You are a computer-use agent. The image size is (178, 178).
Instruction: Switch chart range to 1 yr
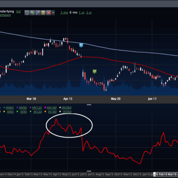81,12
